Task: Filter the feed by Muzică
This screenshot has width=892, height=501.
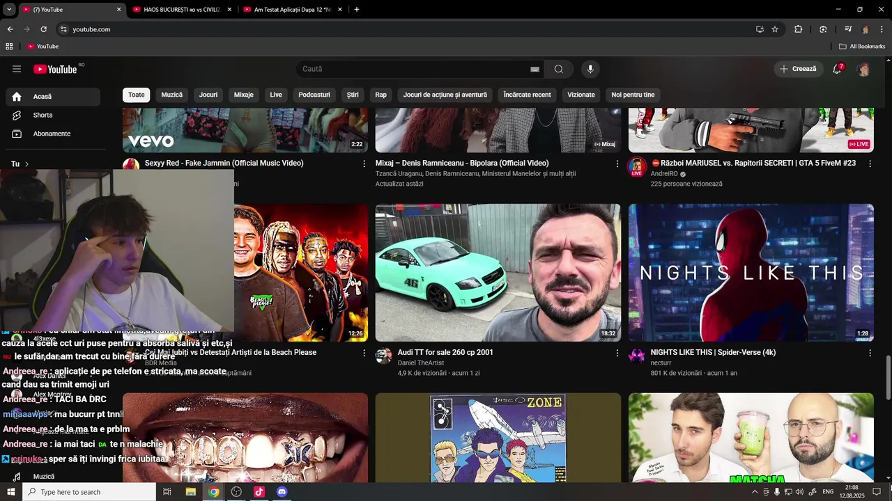Action: click(172, 95)
